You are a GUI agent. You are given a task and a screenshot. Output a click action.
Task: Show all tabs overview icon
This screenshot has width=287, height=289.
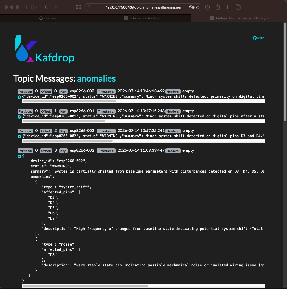click(238, 7)
